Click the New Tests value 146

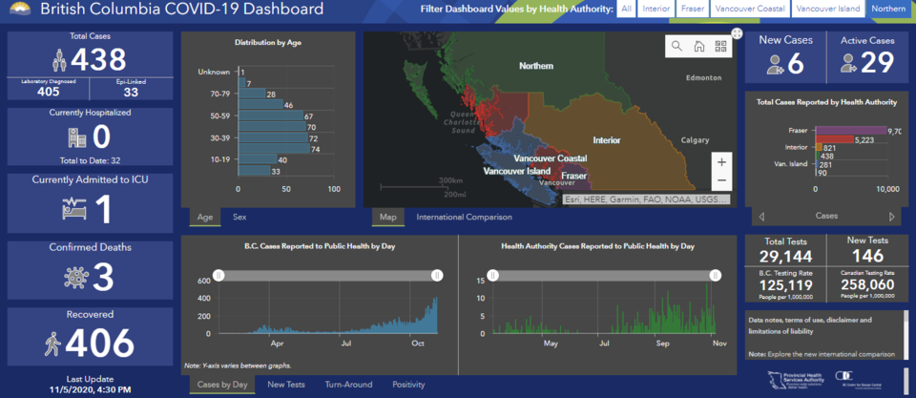[x=867, y=256]
